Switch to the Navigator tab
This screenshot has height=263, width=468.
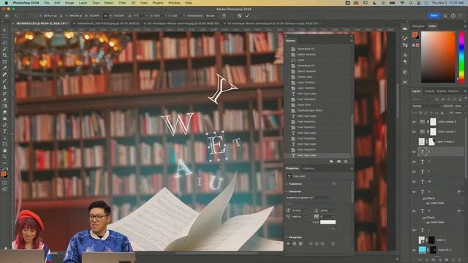pyautogui.click(x=418, y=26)
